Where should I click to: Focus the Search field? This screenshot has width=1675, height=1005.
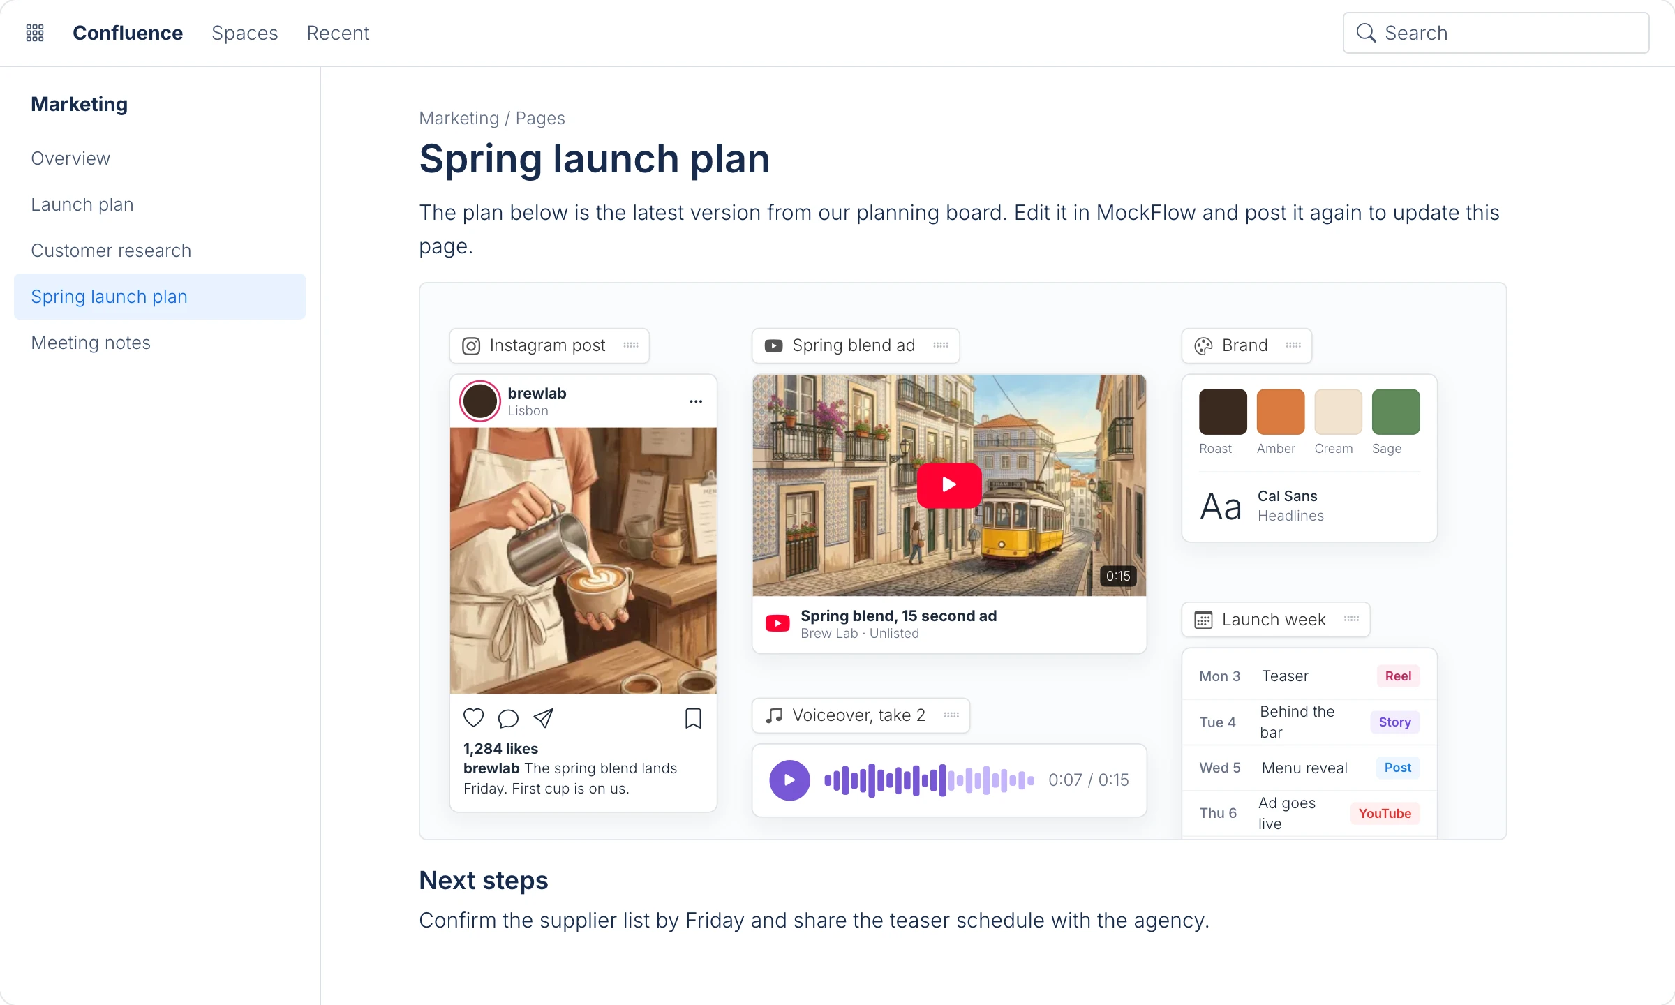tap(1496, 33)
